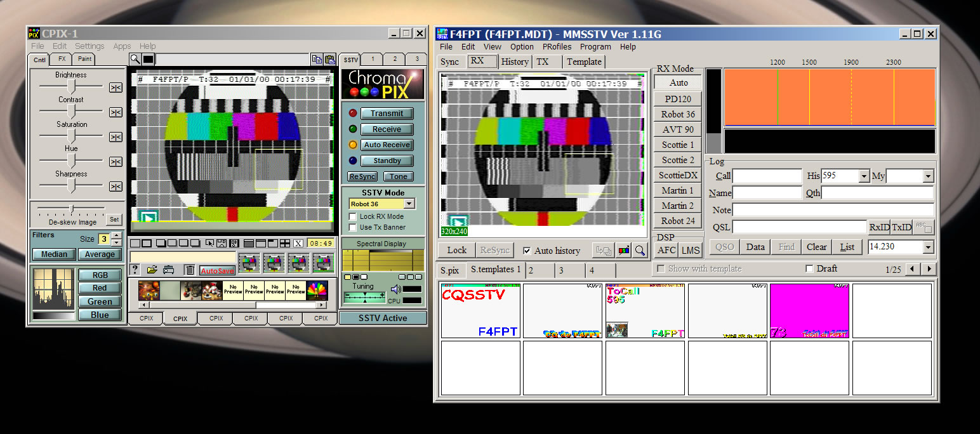Select the magenta 73 template thumbnail
This screenshot has width=980, height=434.
(x=809, y=311)
